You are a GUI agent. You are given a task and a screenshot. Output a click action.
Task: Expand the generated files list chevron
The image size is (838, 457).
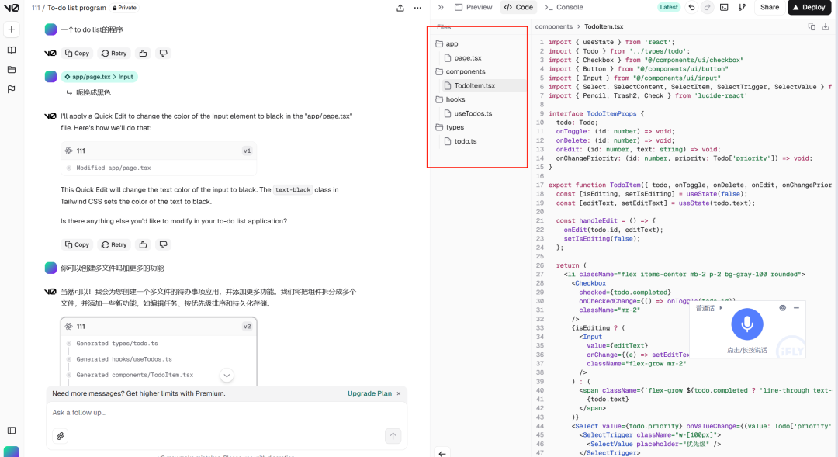pos(227,375)
